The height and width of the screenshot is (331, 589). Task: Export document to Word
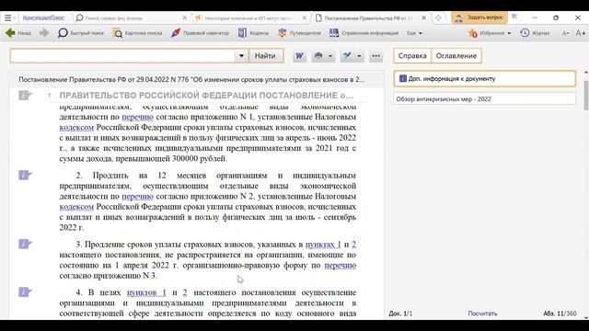point(299,56)
